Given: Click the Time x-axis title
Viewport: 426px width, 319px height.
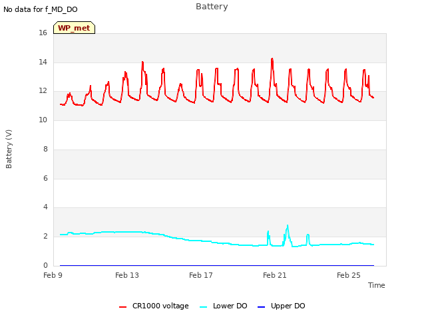Looking at the screenshot, I should 376,285.
